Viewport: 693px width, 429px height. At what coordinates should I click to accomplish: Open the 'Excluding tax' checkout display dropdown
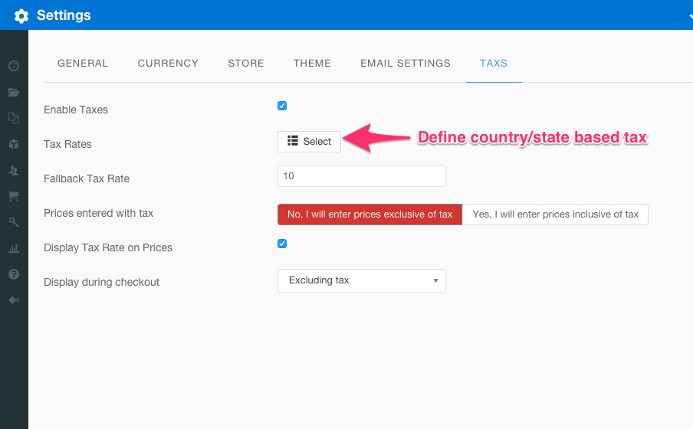click(362, 280)
